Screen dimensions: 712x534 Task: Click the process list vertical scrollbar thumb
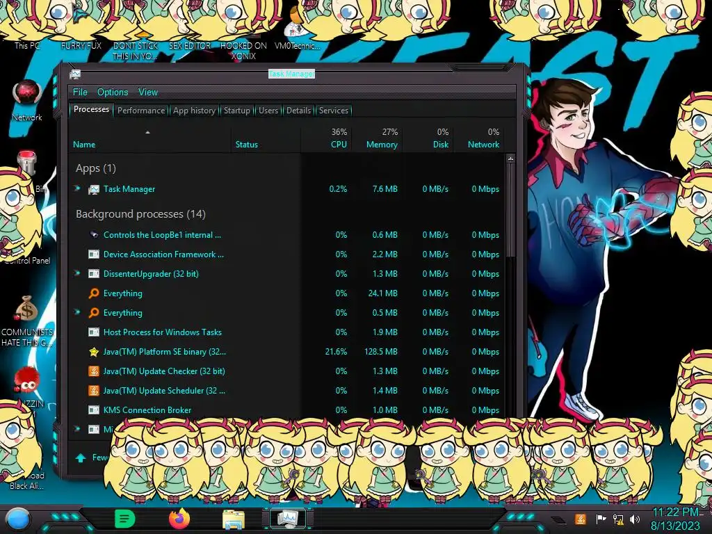pos(510,211)
